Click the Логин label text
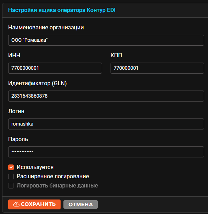The height and width of the screenshot is (214, 208). tap(16, 111)
